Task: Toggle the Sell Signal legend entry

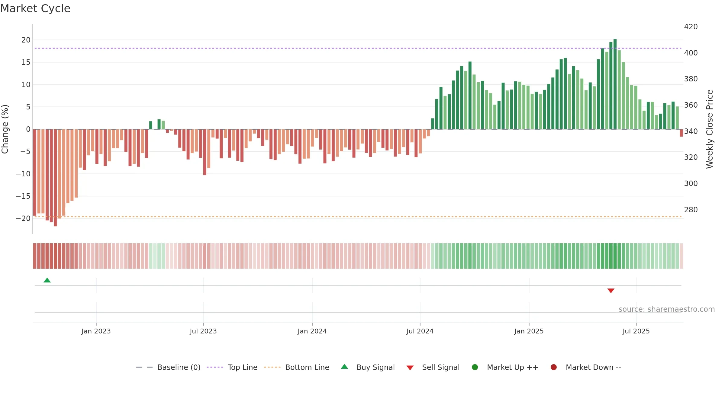Action: 433,367
